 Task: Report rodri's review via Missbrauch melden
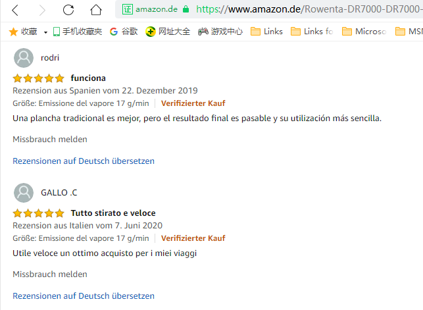click(50, 140)
